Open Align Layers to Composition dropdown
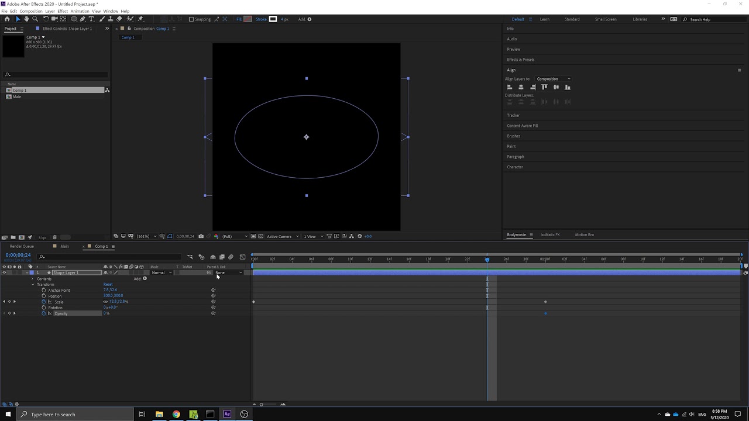749x421 pixels. 553,79
